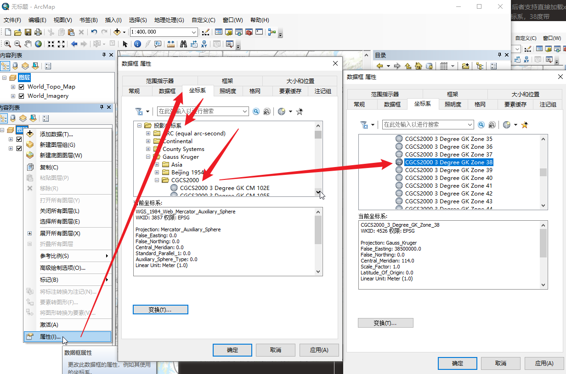Collapse the Gauss Kruger folder
The height and width of the screenshot is (374, 566).
pyautogui.click(x=148, y=157)
